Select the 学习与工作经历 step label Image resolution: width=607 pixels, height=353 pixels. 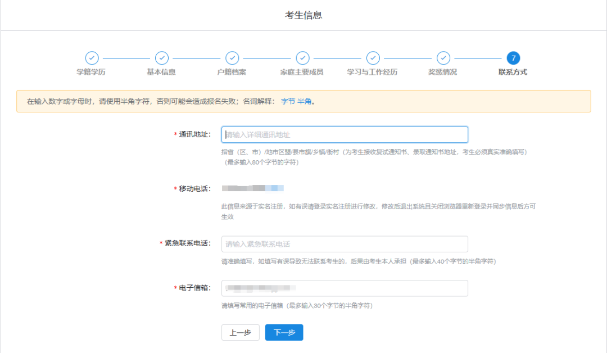click(373, 73)
